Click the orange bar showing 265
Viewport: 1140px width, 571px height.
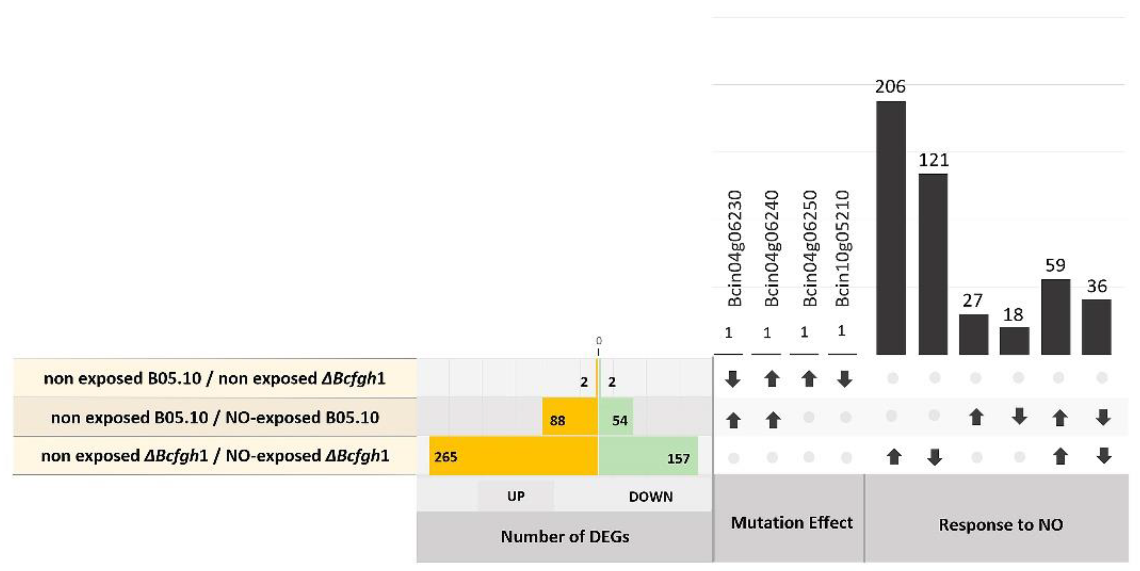point(513,456)
